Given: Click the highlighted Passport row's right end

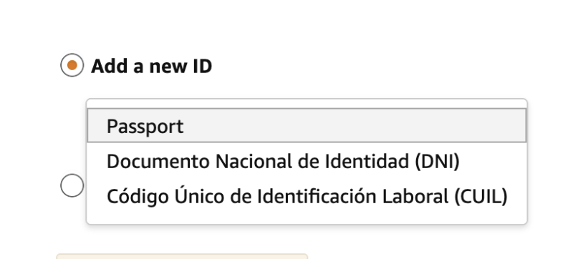Looking at the screenshot, I should (x=504, y=125).
